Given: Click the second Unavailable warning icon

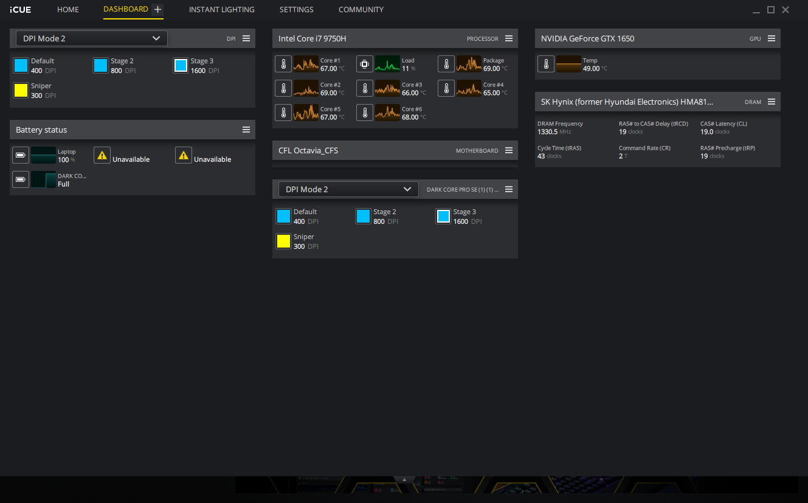Looking at the screenshot, I should (x=184, y=155).
